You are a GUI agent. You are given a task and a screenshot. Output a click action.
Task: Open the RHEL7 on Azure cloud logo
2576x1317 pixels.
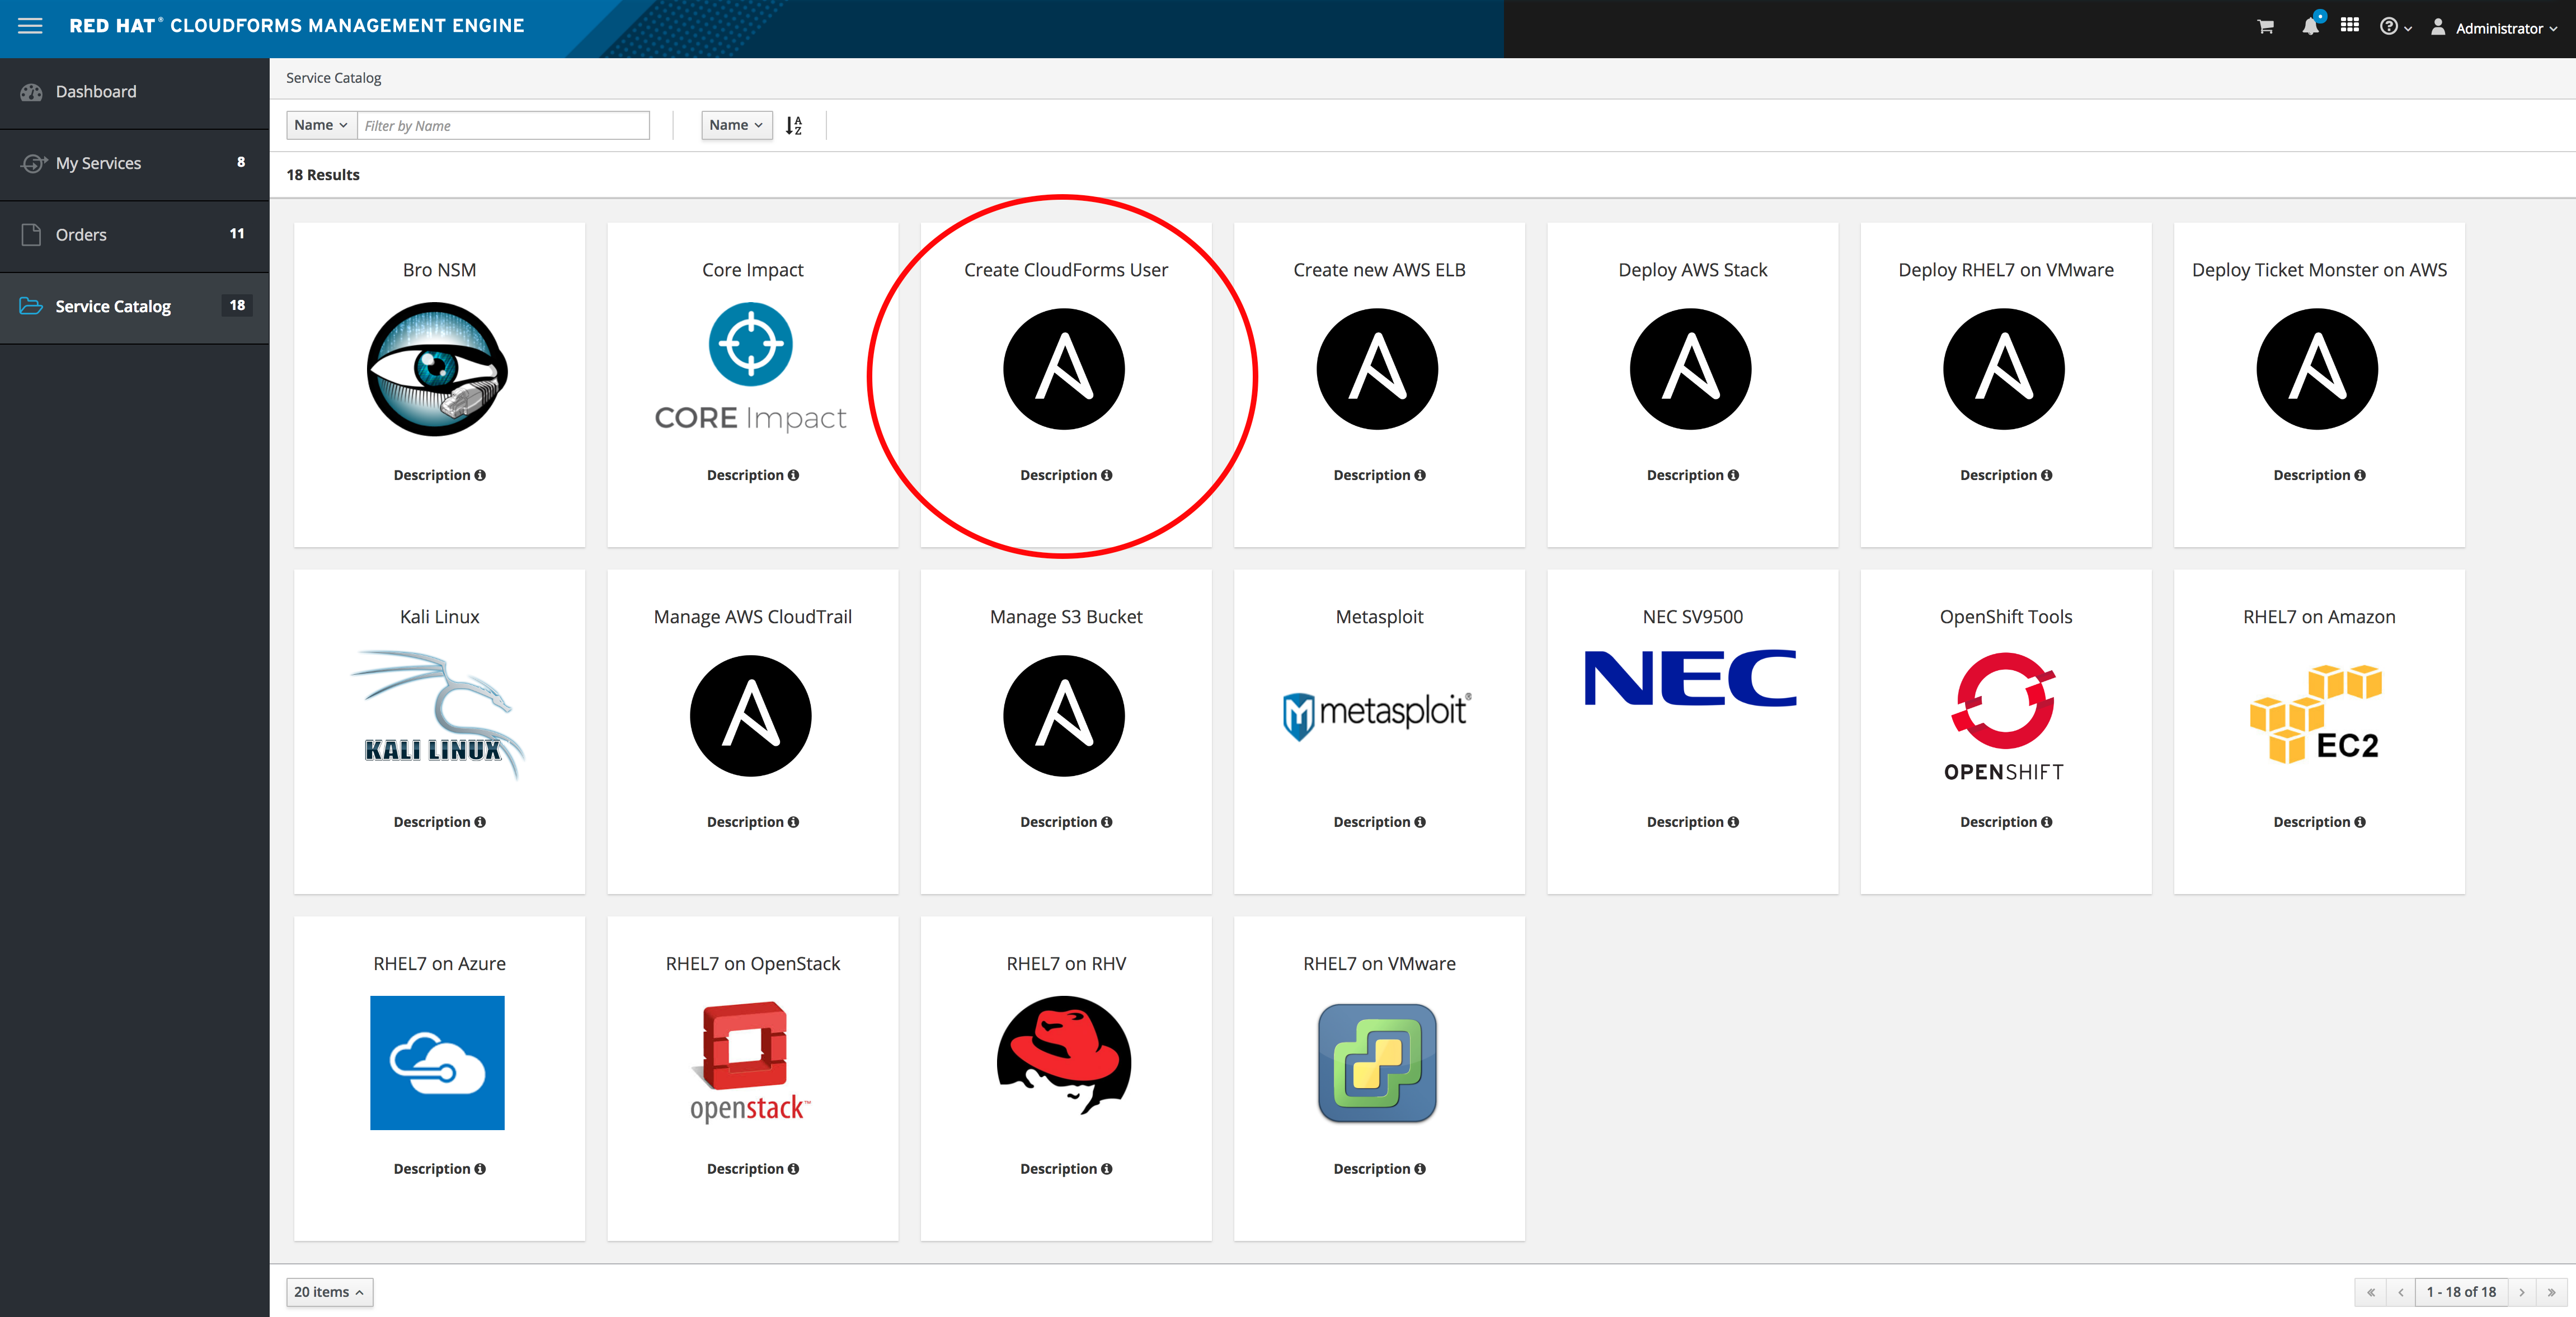[x=437, y=1063]
